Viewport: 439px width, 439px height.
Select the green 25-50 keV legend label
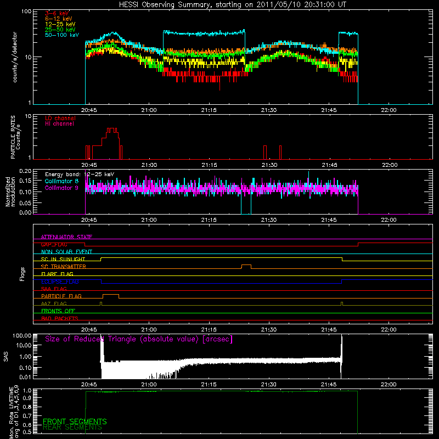[60, 30]
